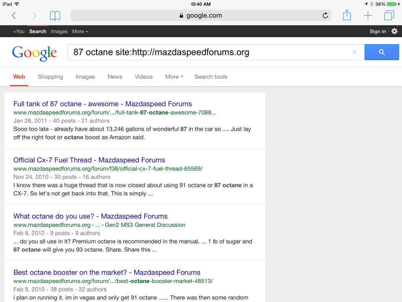The width and height of the screenshot is (402, 302).
Task: Switch to the Shopping tab
Action: click(50, 77)
